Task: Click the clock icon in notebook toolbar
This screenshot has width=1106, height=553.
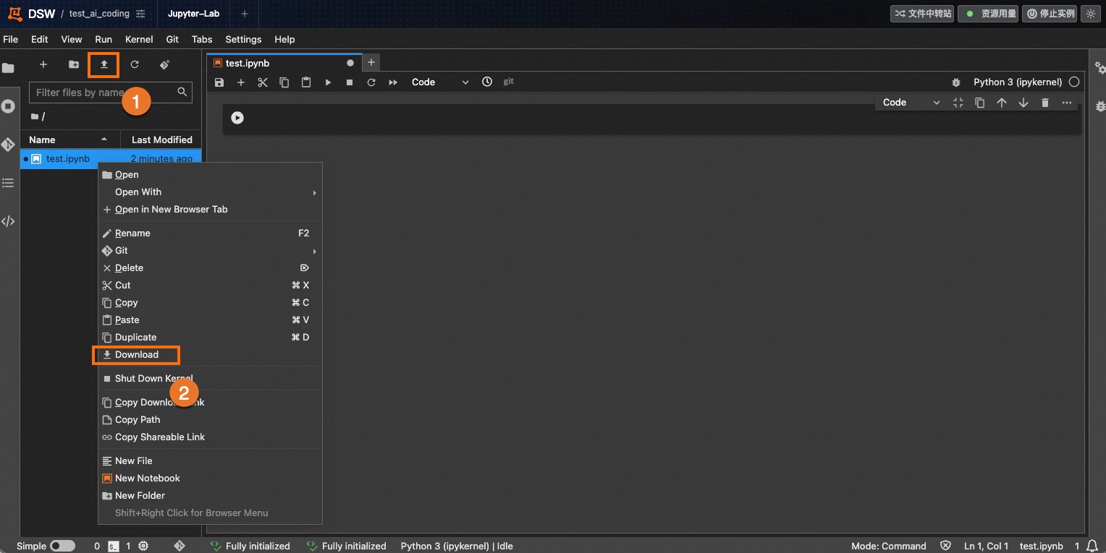Action: tap(487, 82)
